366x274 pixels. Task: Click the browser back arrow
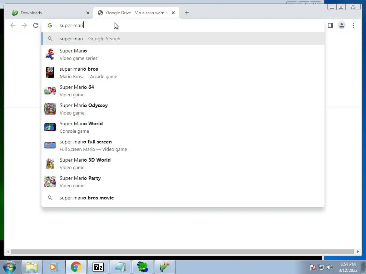(13, 25)
